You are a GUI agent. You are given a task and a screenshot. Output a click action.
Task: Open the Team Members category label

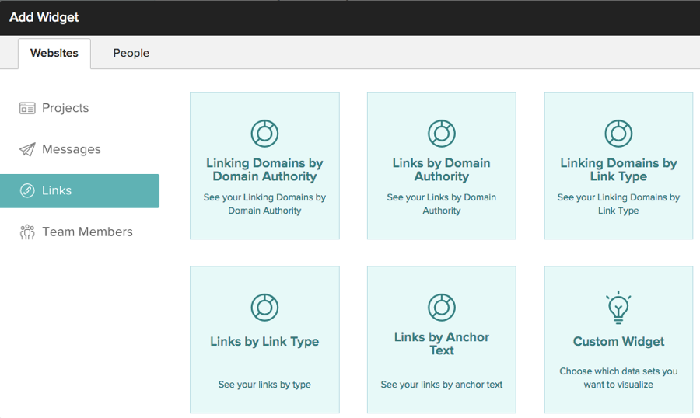pos(87,232)
